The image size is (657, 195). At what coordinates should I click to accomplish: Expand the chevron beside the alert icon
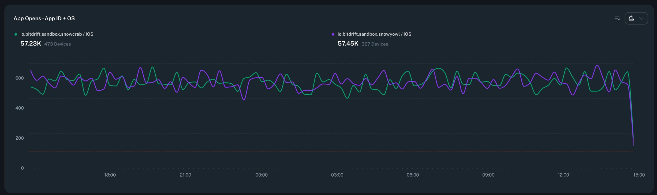tap(641, 18)
